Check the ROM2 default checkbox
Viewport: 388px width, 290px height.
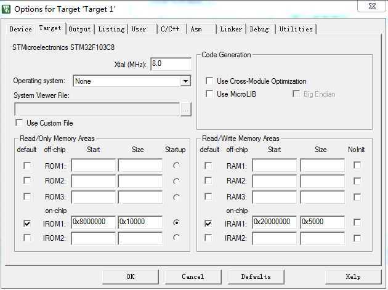(27, 180)
